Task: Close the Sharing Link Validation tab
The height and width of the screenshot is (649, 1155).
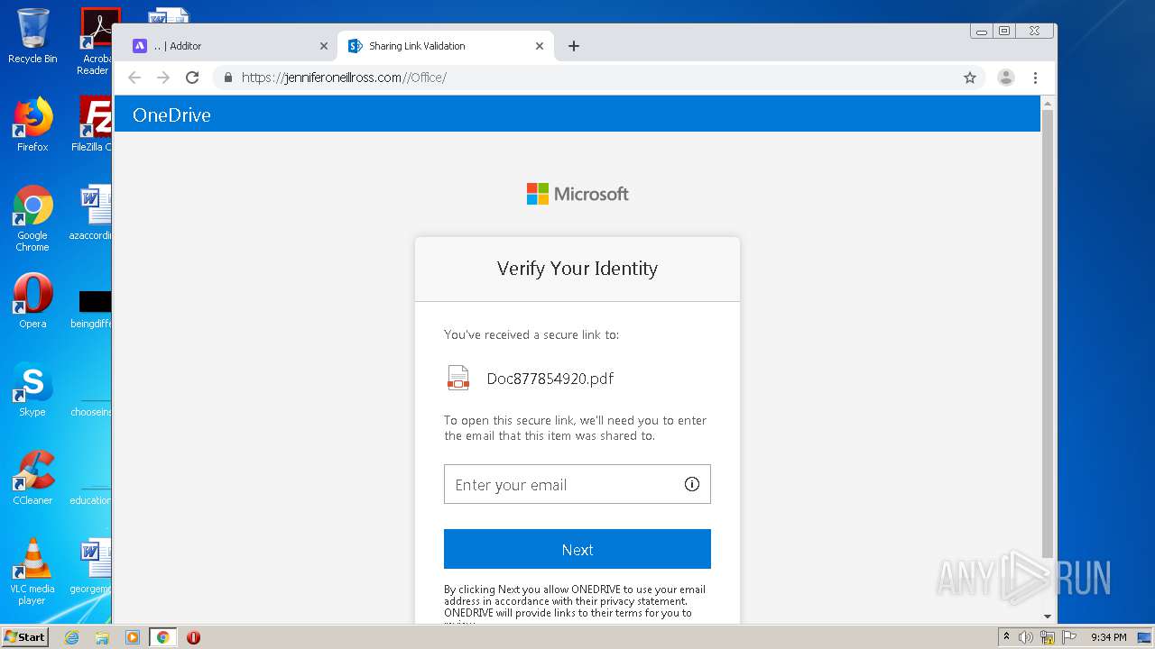Action: (x=540, y=46)
